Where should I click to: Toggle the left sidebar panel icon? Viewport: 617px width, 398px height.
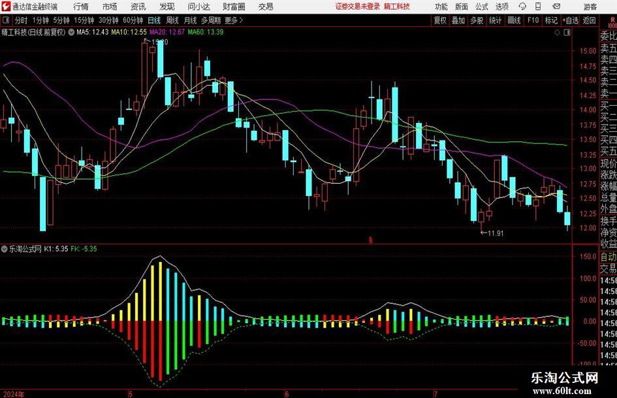click(x=6, y=20)
